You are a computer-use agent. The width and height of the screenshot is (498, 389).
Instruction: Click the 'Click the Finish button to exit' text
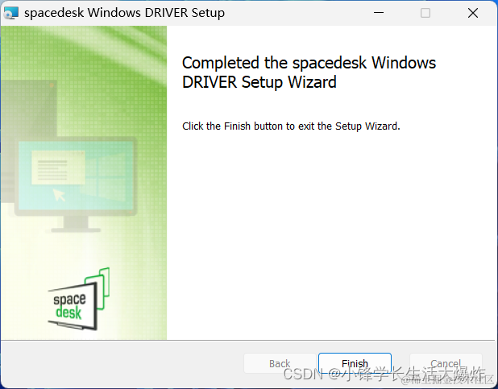[x=291, y=126]
